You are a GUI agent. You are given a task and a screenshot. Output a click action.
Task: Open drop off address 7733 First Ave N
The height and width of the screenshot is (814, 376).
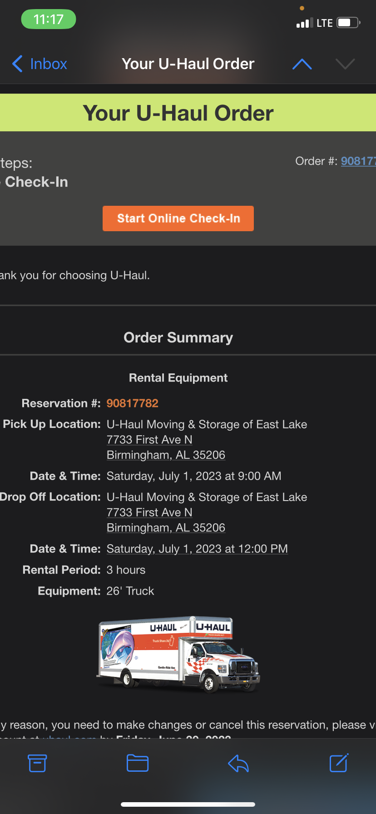click(149, 512)
